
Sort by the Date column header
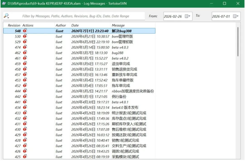click(75, 25)
